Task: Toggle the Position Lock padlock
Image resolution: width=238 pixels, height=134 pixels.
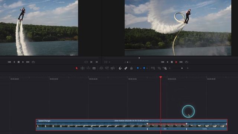Action: [131, 68]
